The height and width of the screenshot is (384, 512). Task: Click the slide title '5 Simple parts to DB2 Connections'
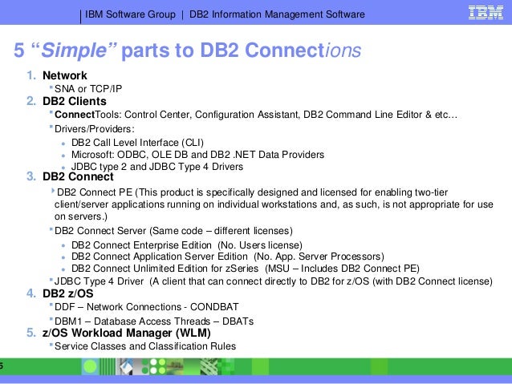point(188,51)
